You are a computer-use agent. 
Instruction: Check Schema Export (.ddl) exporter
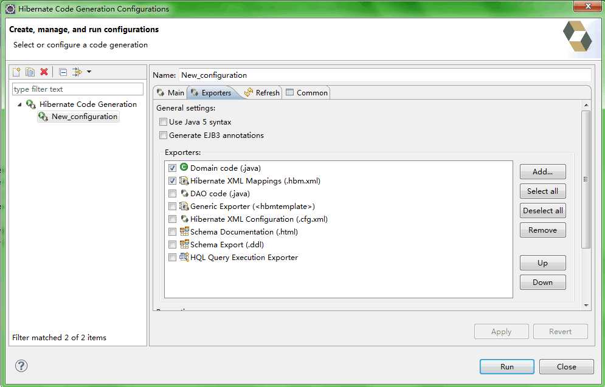point(172,244)
